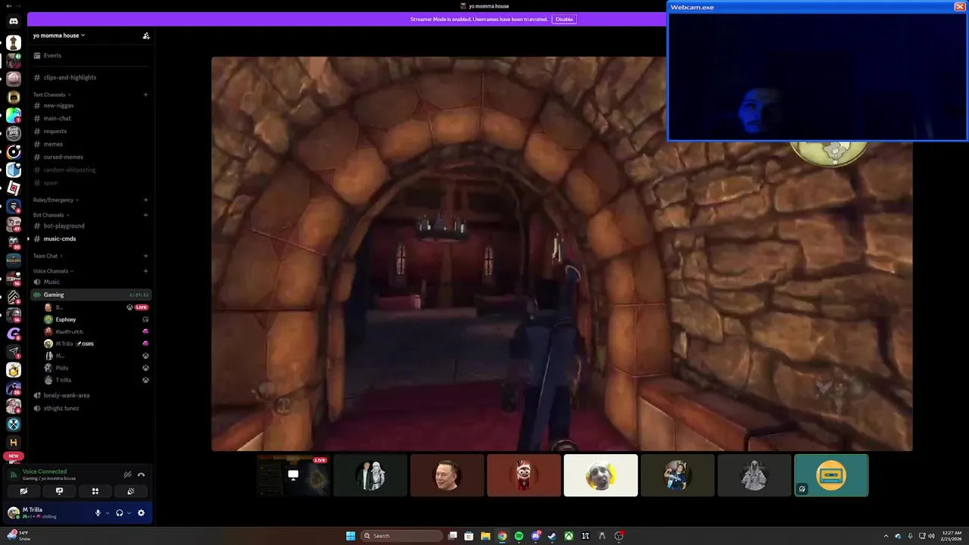Viewport: 969px width, 545px height.
Task: Open Discord home direct messages icon
Action: pos(14,21)
